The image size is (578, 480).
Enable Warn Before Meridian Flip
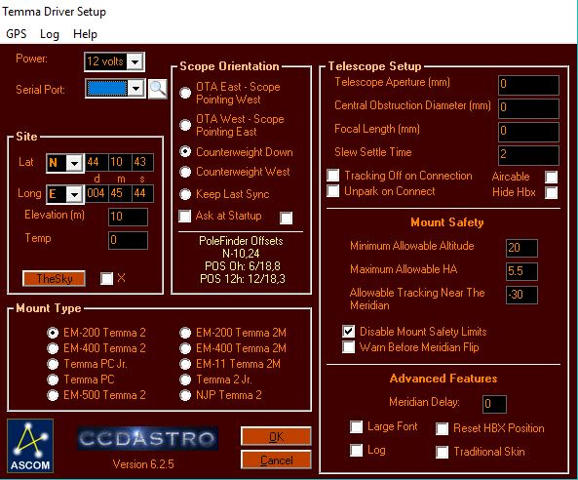348,346
